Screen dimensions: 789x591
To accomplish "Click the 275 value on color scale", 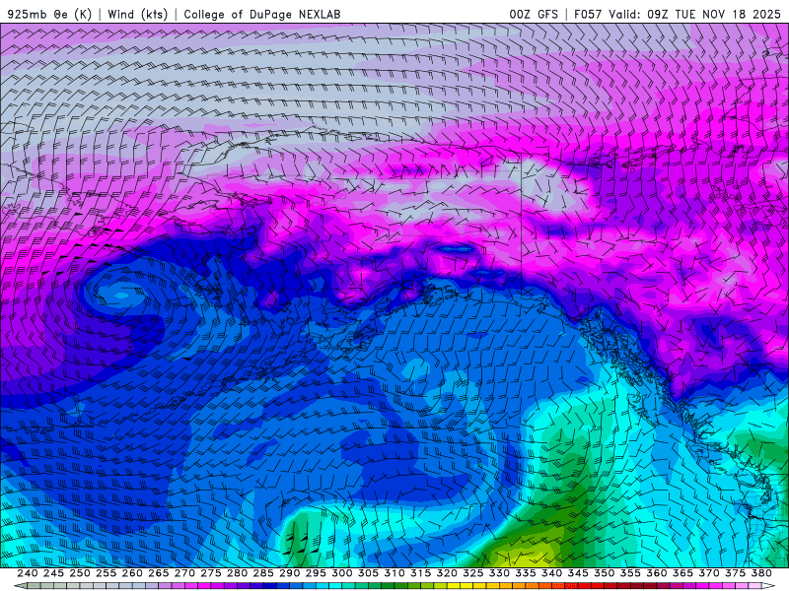I will tap(211, 573).
